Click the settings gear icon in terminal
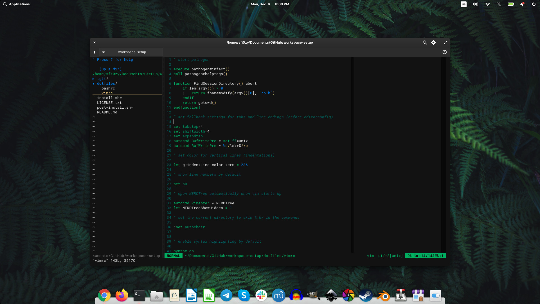Viewport: 540px width, 304px height. pos(434,42)
